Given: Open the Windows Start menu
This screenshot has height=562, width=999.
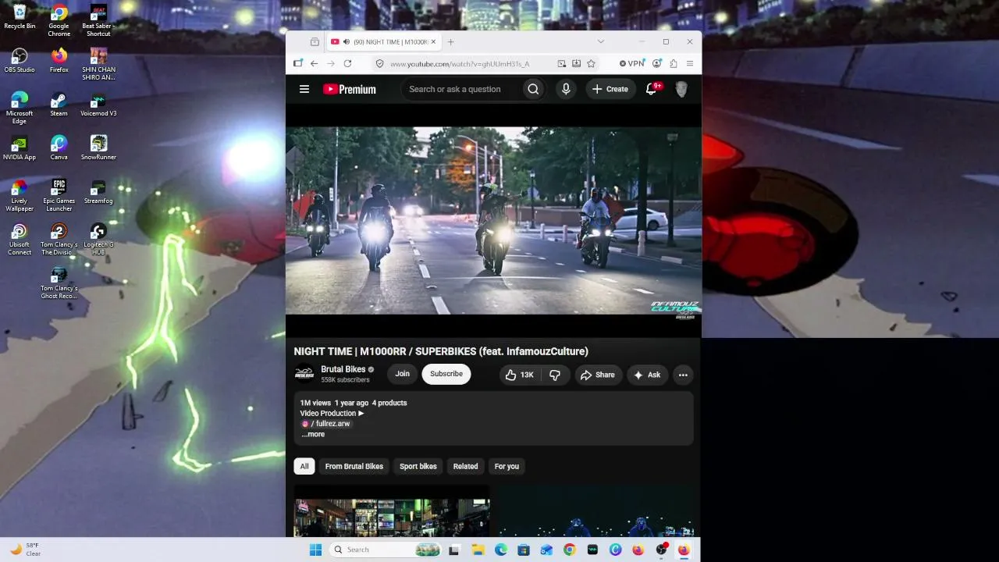Looking at the screenshot, I should coord(315,550).
